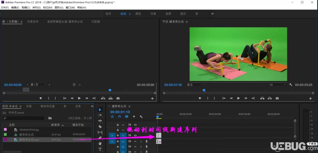Click pink label swatch of 589d1a0c97616.jpg
Screen dimensions: 318x153
[x=5, y=130]
